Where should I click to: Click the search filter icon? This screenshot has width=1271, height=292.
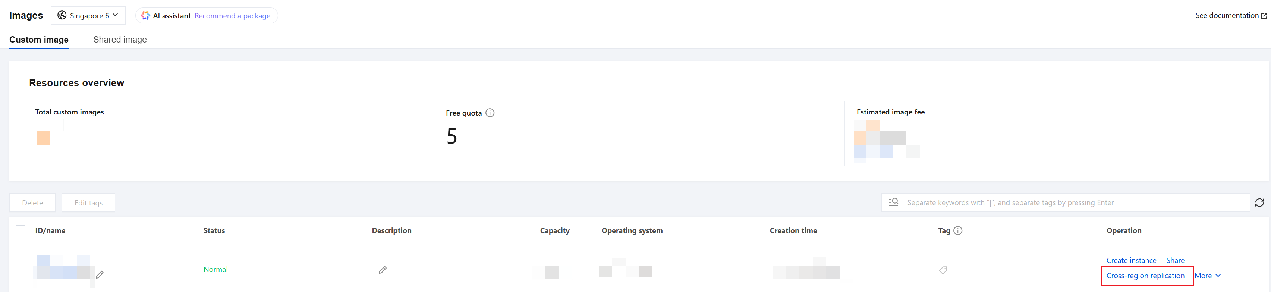click(894, 202)
